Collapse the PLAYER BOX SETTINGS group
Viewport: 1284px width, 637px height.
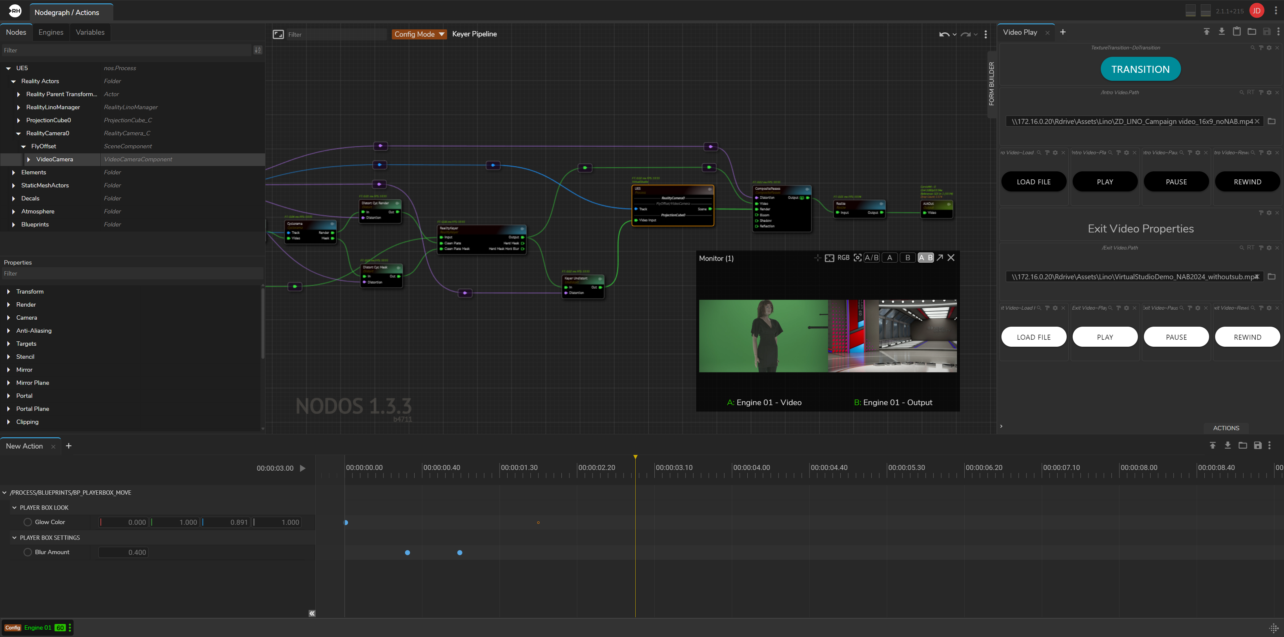[x=14, y=537]
